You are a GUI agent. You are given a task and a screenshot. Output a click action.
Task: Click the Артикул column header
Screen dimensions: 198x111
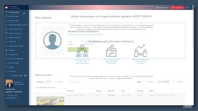(x=98, y=91)
